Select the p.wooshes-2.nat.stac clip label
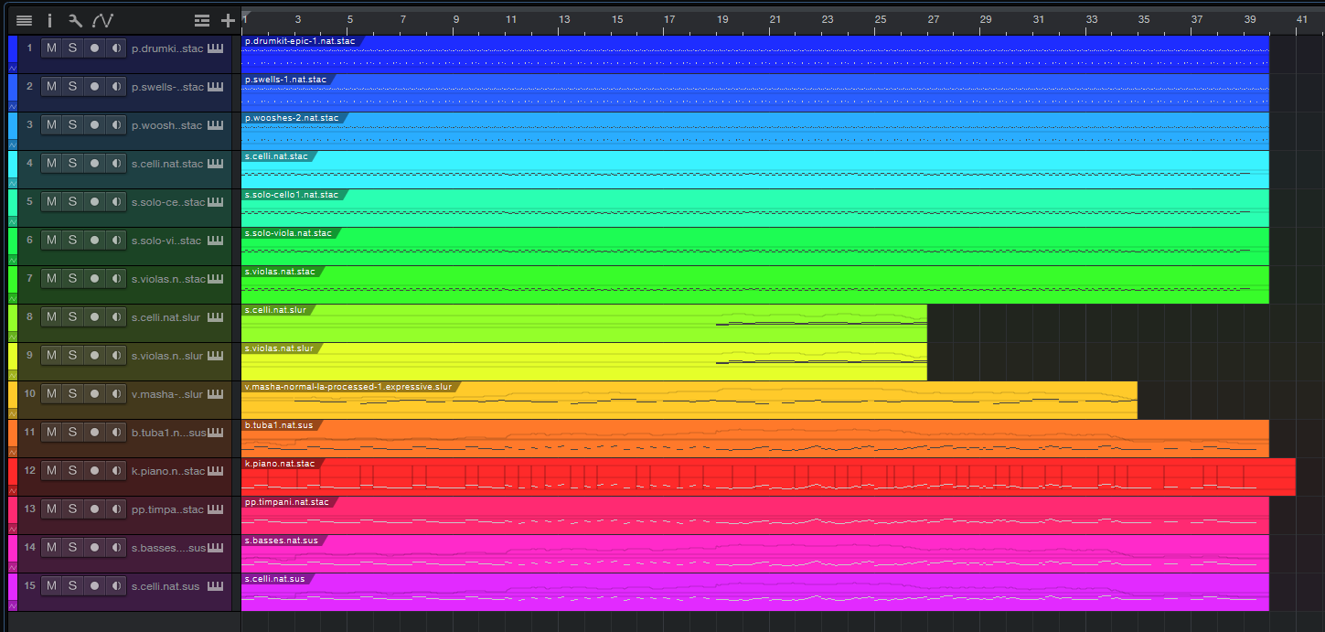The width and height of the screenshot is (1325, 632). click(x=292, y=118)
